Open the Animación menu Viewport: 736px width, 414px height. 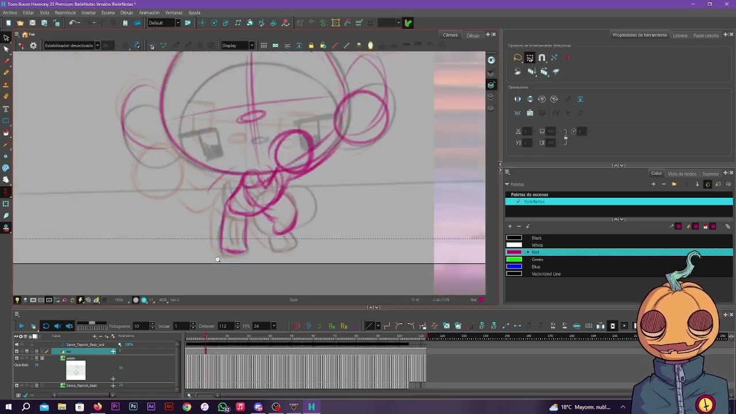149,13
